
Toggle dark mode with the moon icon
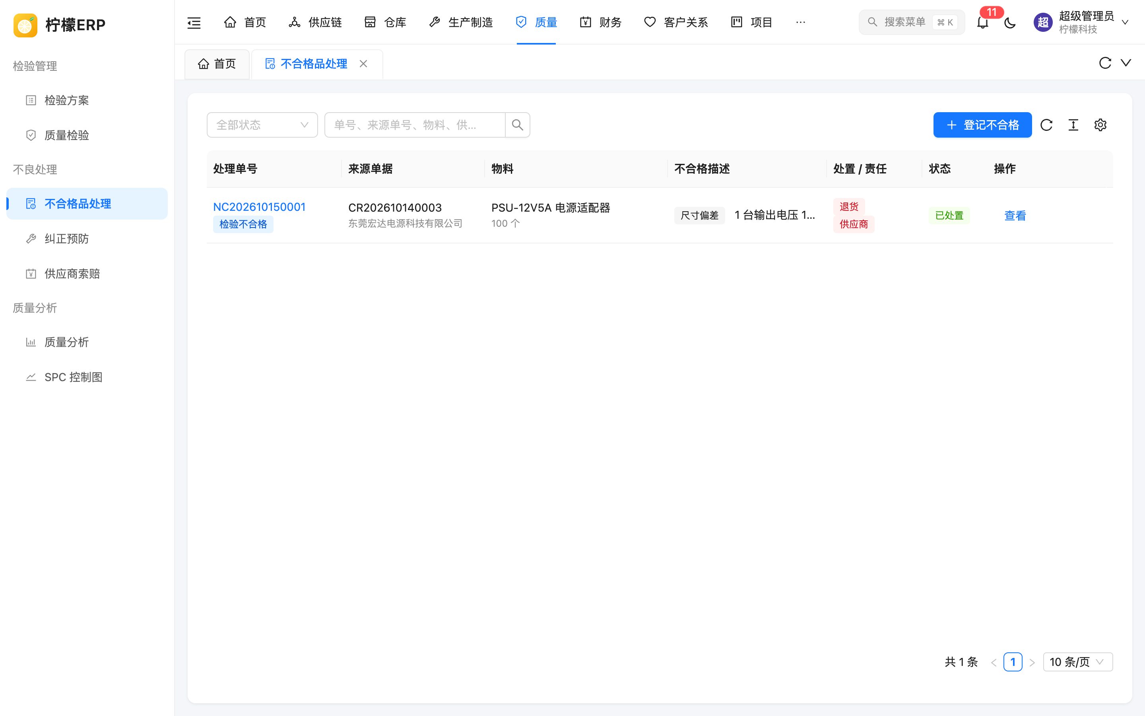[x=1010, y=22]
